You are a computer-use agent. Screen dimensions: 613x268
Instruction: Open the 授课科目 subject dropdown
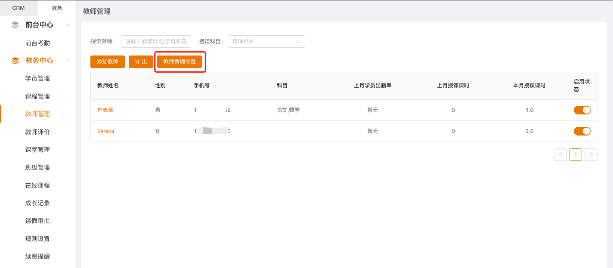click(x=266, y=41)
